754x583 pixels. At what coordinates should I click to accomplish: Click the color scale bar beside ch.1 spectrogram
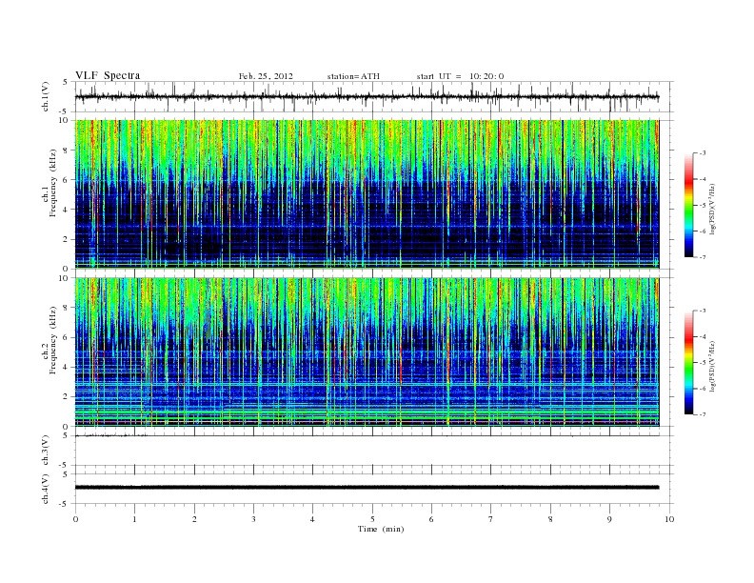[688, 205]
